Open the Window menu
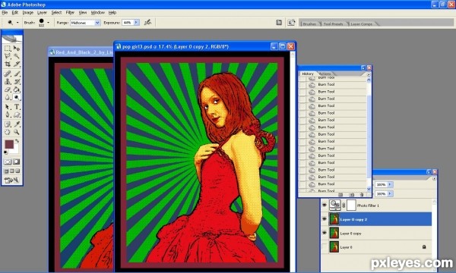Screen dimensions: 456x273 (x=98, y=12)
